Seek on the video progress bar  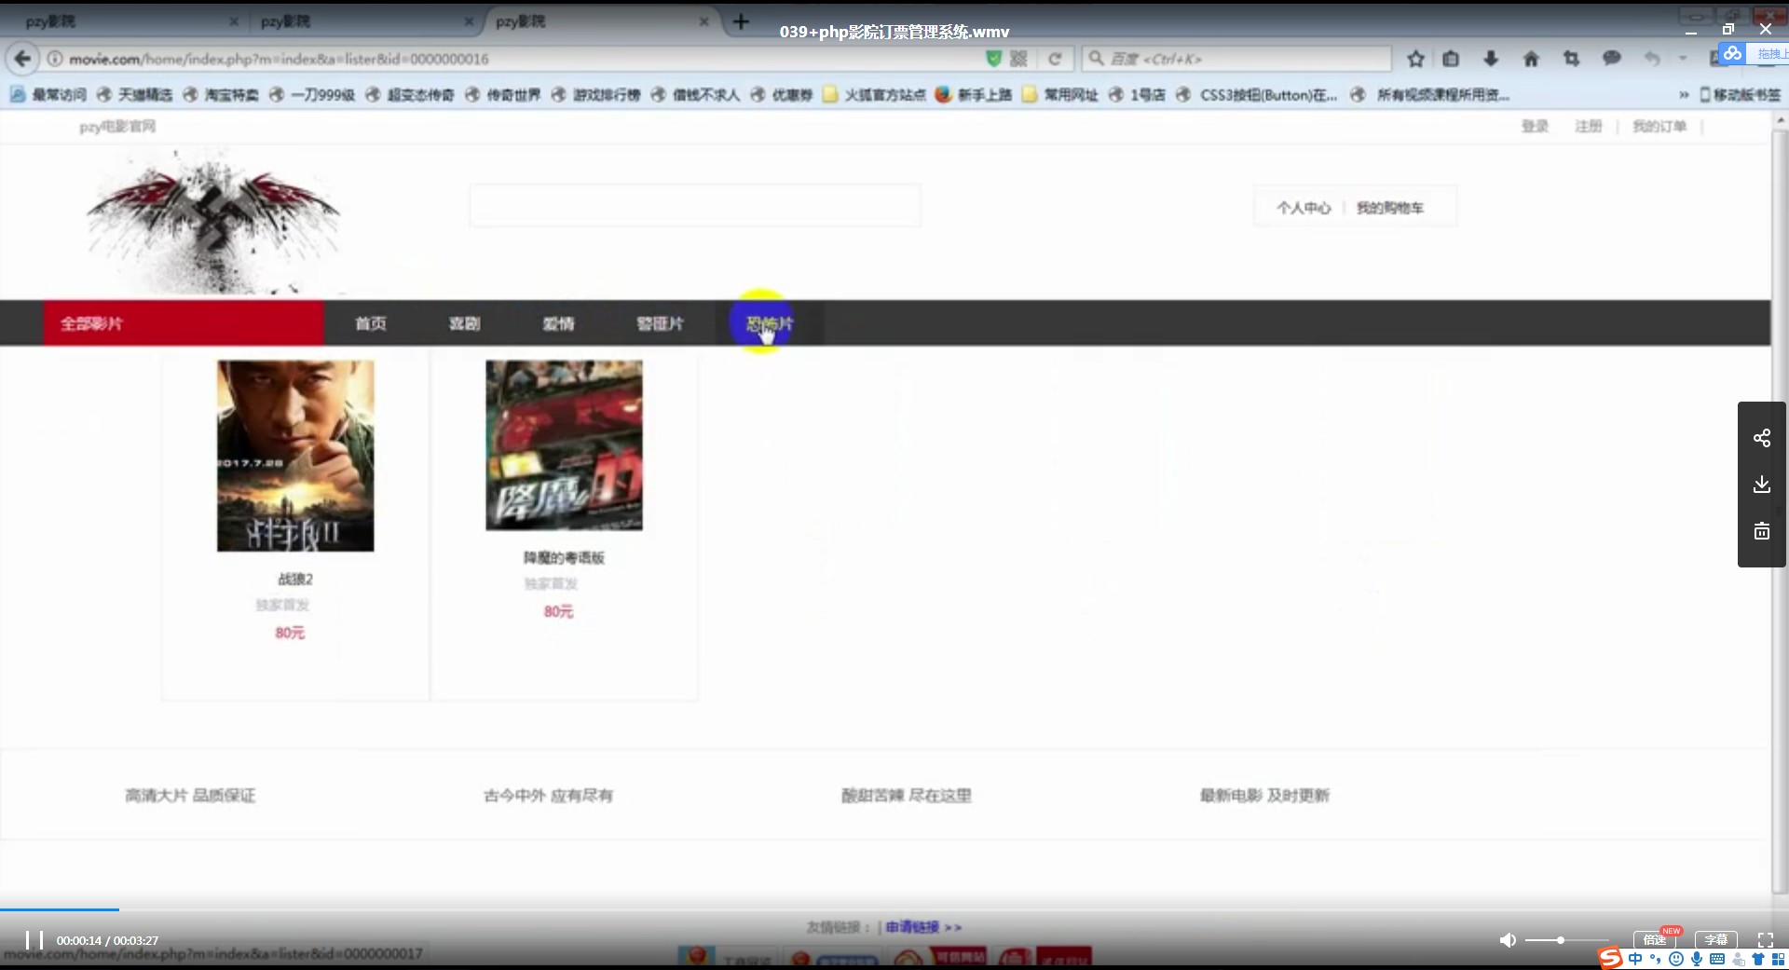pyautogui.click(x=894, y=909)
